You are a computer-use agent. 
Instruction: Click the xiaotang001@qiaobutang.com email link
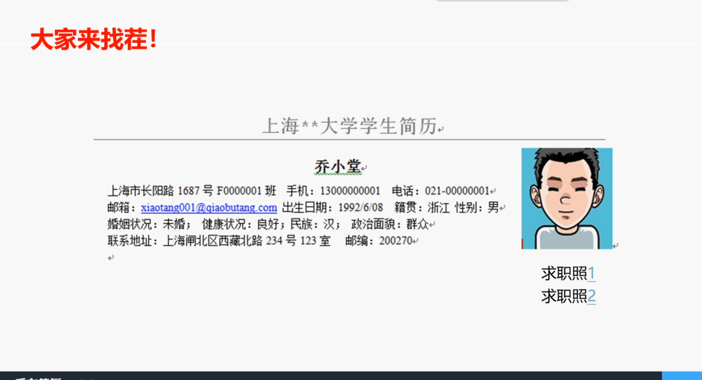[209, 208]
